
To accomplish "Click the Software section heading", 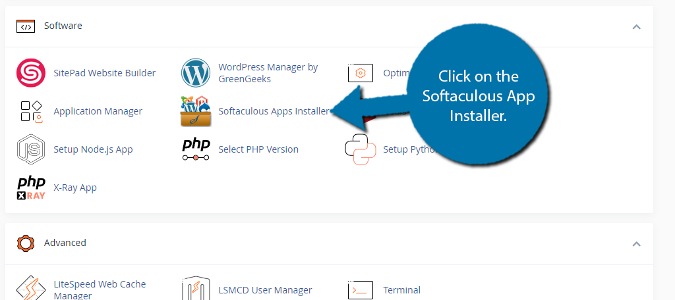I will [x=63, y=26].
